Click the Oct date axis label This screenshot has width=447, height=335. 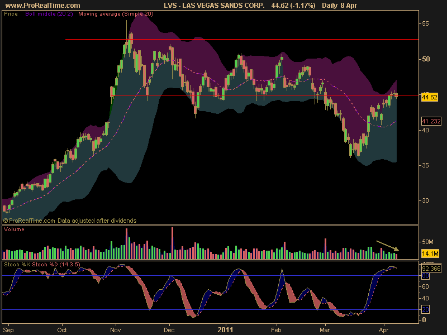(x=62, y=330)
